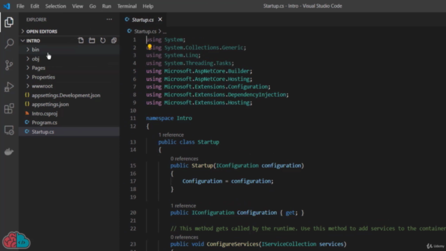The height and width of the screenshot is (251, 446).
Task: Place cursor on 'namespace Intro' line
Action: [169, 118]
